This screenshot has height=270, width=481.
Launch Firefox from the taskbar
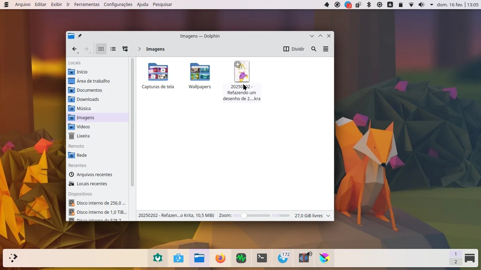click(x=220, y=258)
